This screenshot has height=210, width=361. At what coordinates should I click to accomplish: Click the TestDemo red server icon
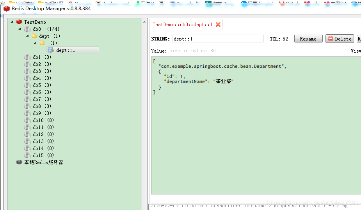click(19, 22)
